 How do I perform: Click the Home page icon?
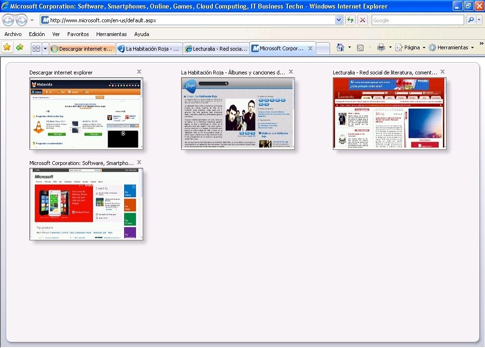[340, 47]
